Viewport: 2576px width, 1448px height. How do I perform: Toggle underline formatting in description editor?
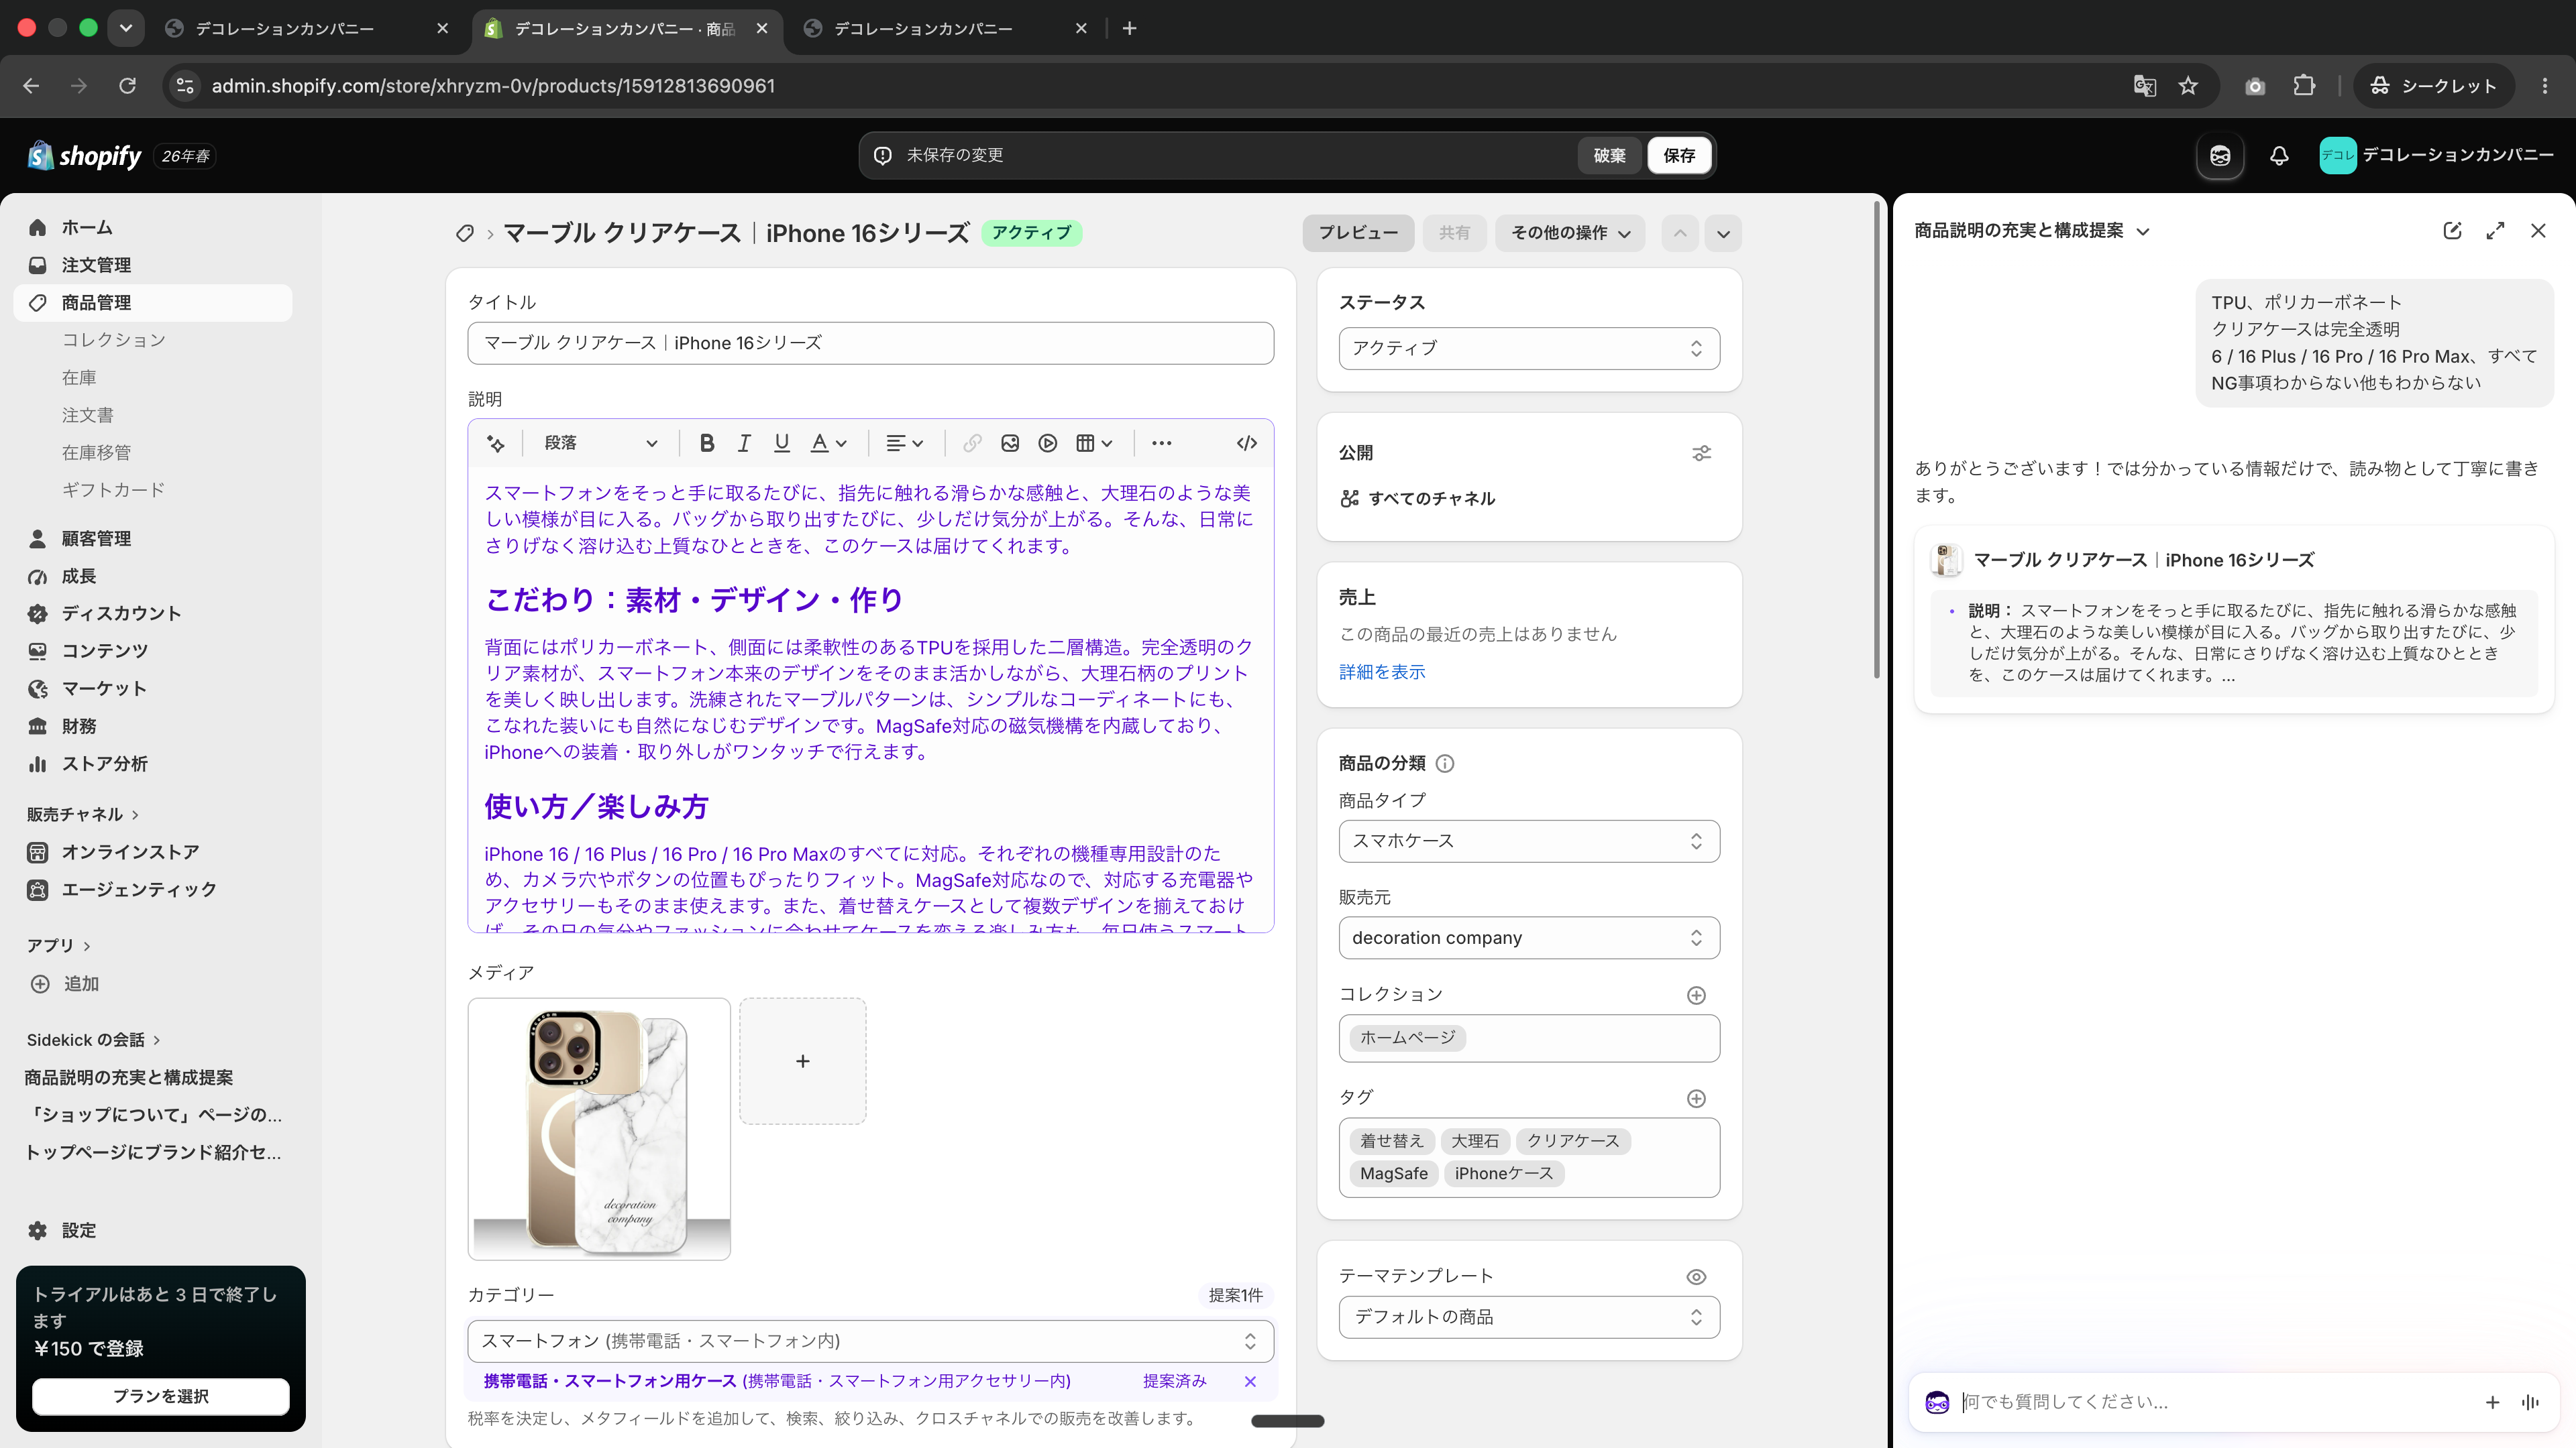coord(781,442)
